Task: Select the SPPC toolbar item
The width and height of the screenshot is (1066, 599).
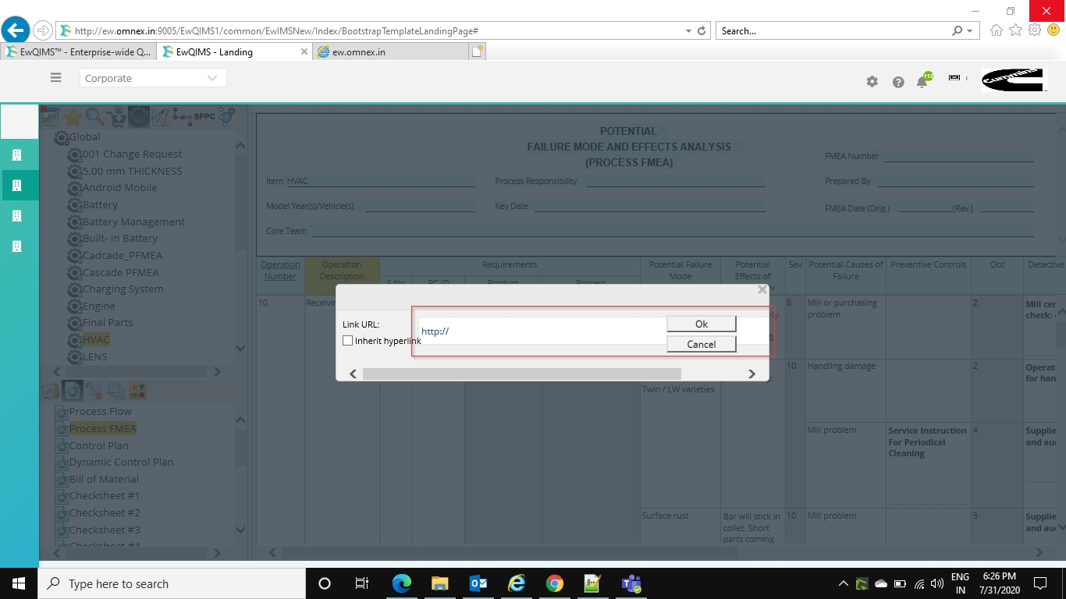Action: (x=204, y=117)
